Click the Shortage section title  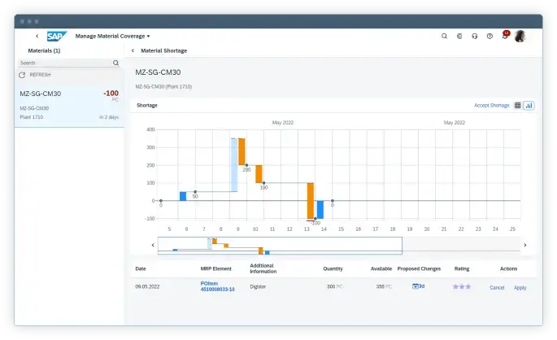pos(147,106)
